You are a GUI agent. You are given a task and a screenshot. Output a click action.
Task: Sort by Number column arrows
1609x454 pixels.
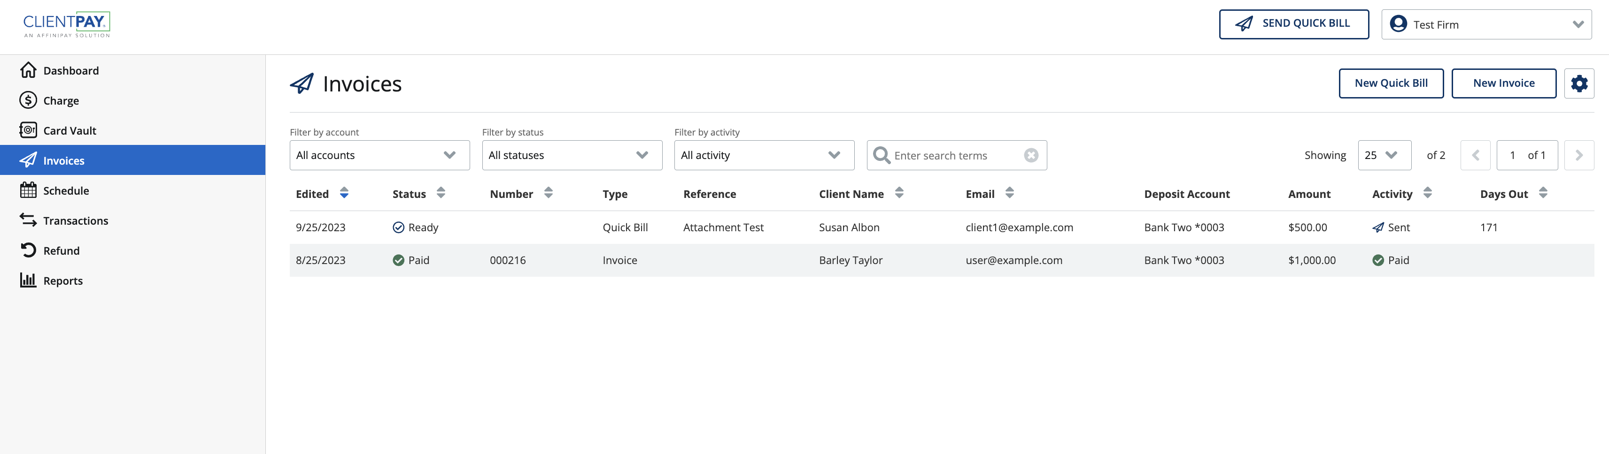549,193
